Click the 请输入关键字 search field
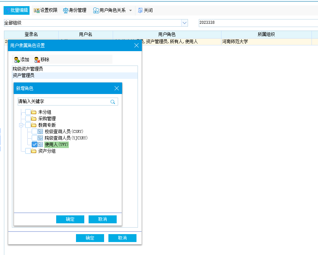The height and width of the screenshot is (255, 318). tap(63, 102)
